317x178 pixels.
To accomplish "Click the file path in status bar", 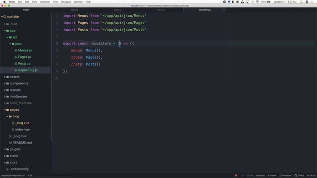I will (13, 176).
